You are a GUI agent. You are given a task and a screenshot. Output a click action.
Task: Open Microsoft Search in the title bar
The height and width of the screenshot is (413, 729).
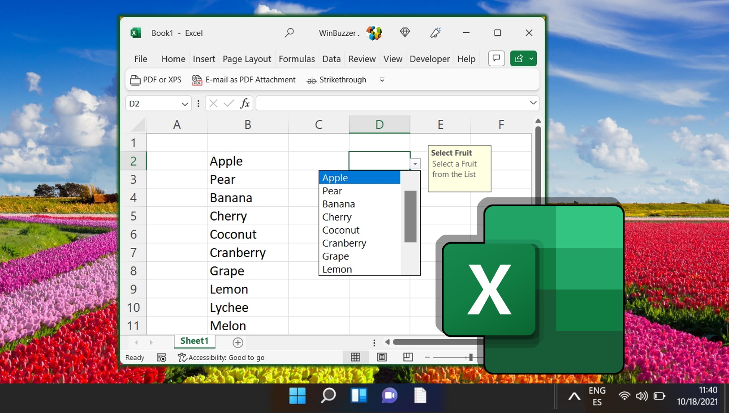(289, 32)
